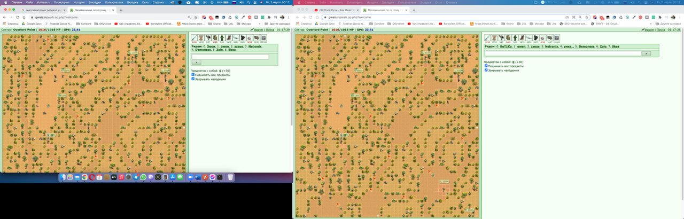The width and height of the screenshot is (684, 219).
Task: Focus the chat input field in right window
Action: (563, 53)
